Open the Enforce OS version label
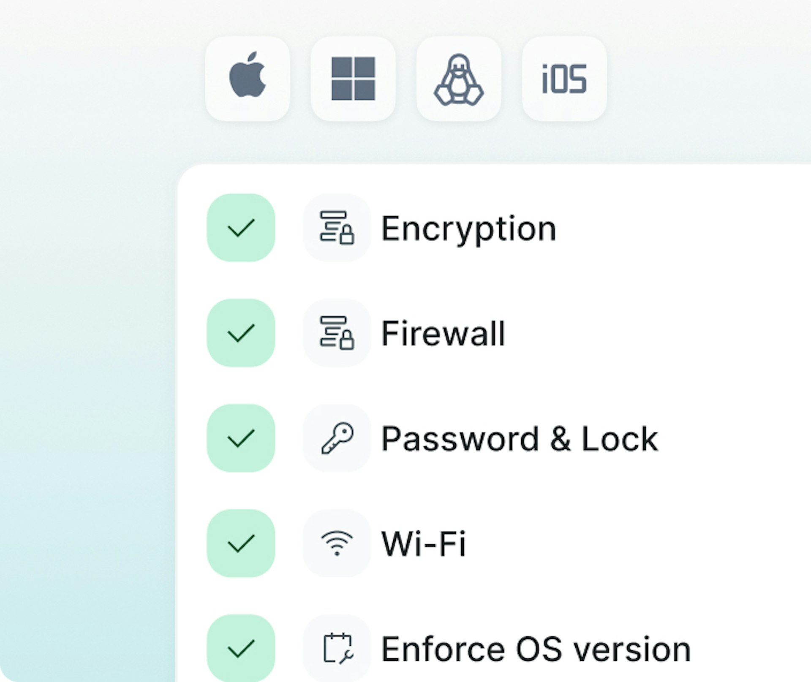Viewport: 811px width, 682px height. point(536,649)
